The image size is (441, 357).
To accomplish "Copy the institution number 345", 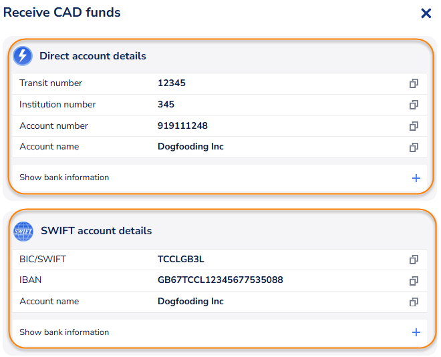I will (x=414, y=105).
